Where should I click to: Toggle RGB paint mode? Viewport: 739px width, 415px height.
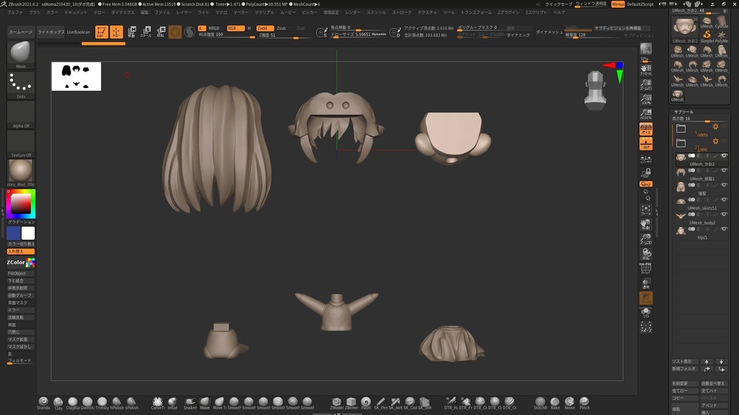235,28
